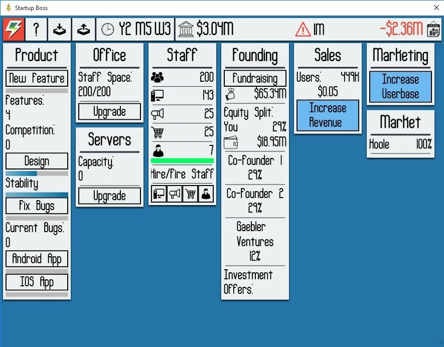Click the save game download-tray icon
Viewport: 444px width, 347px height.
(x=60, y=29)
